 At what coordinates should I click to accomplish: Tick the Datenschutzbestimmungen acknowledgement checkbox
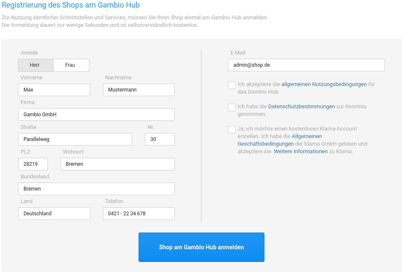click(x=232, y=107)
